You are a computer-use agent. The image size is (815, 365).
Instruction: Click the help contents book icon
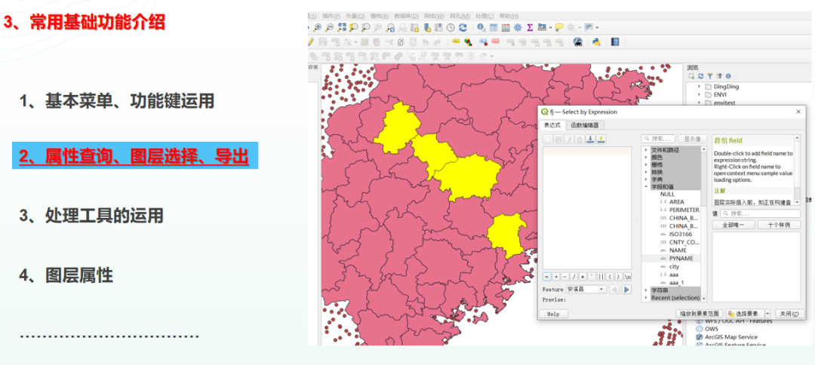[615, 41]
